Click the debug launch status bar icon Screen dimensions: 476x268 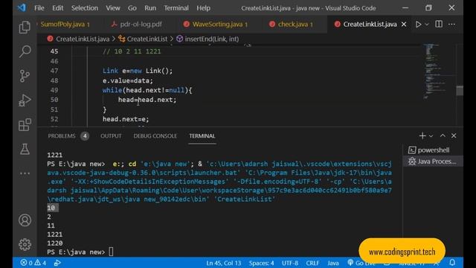click(57, 263)
